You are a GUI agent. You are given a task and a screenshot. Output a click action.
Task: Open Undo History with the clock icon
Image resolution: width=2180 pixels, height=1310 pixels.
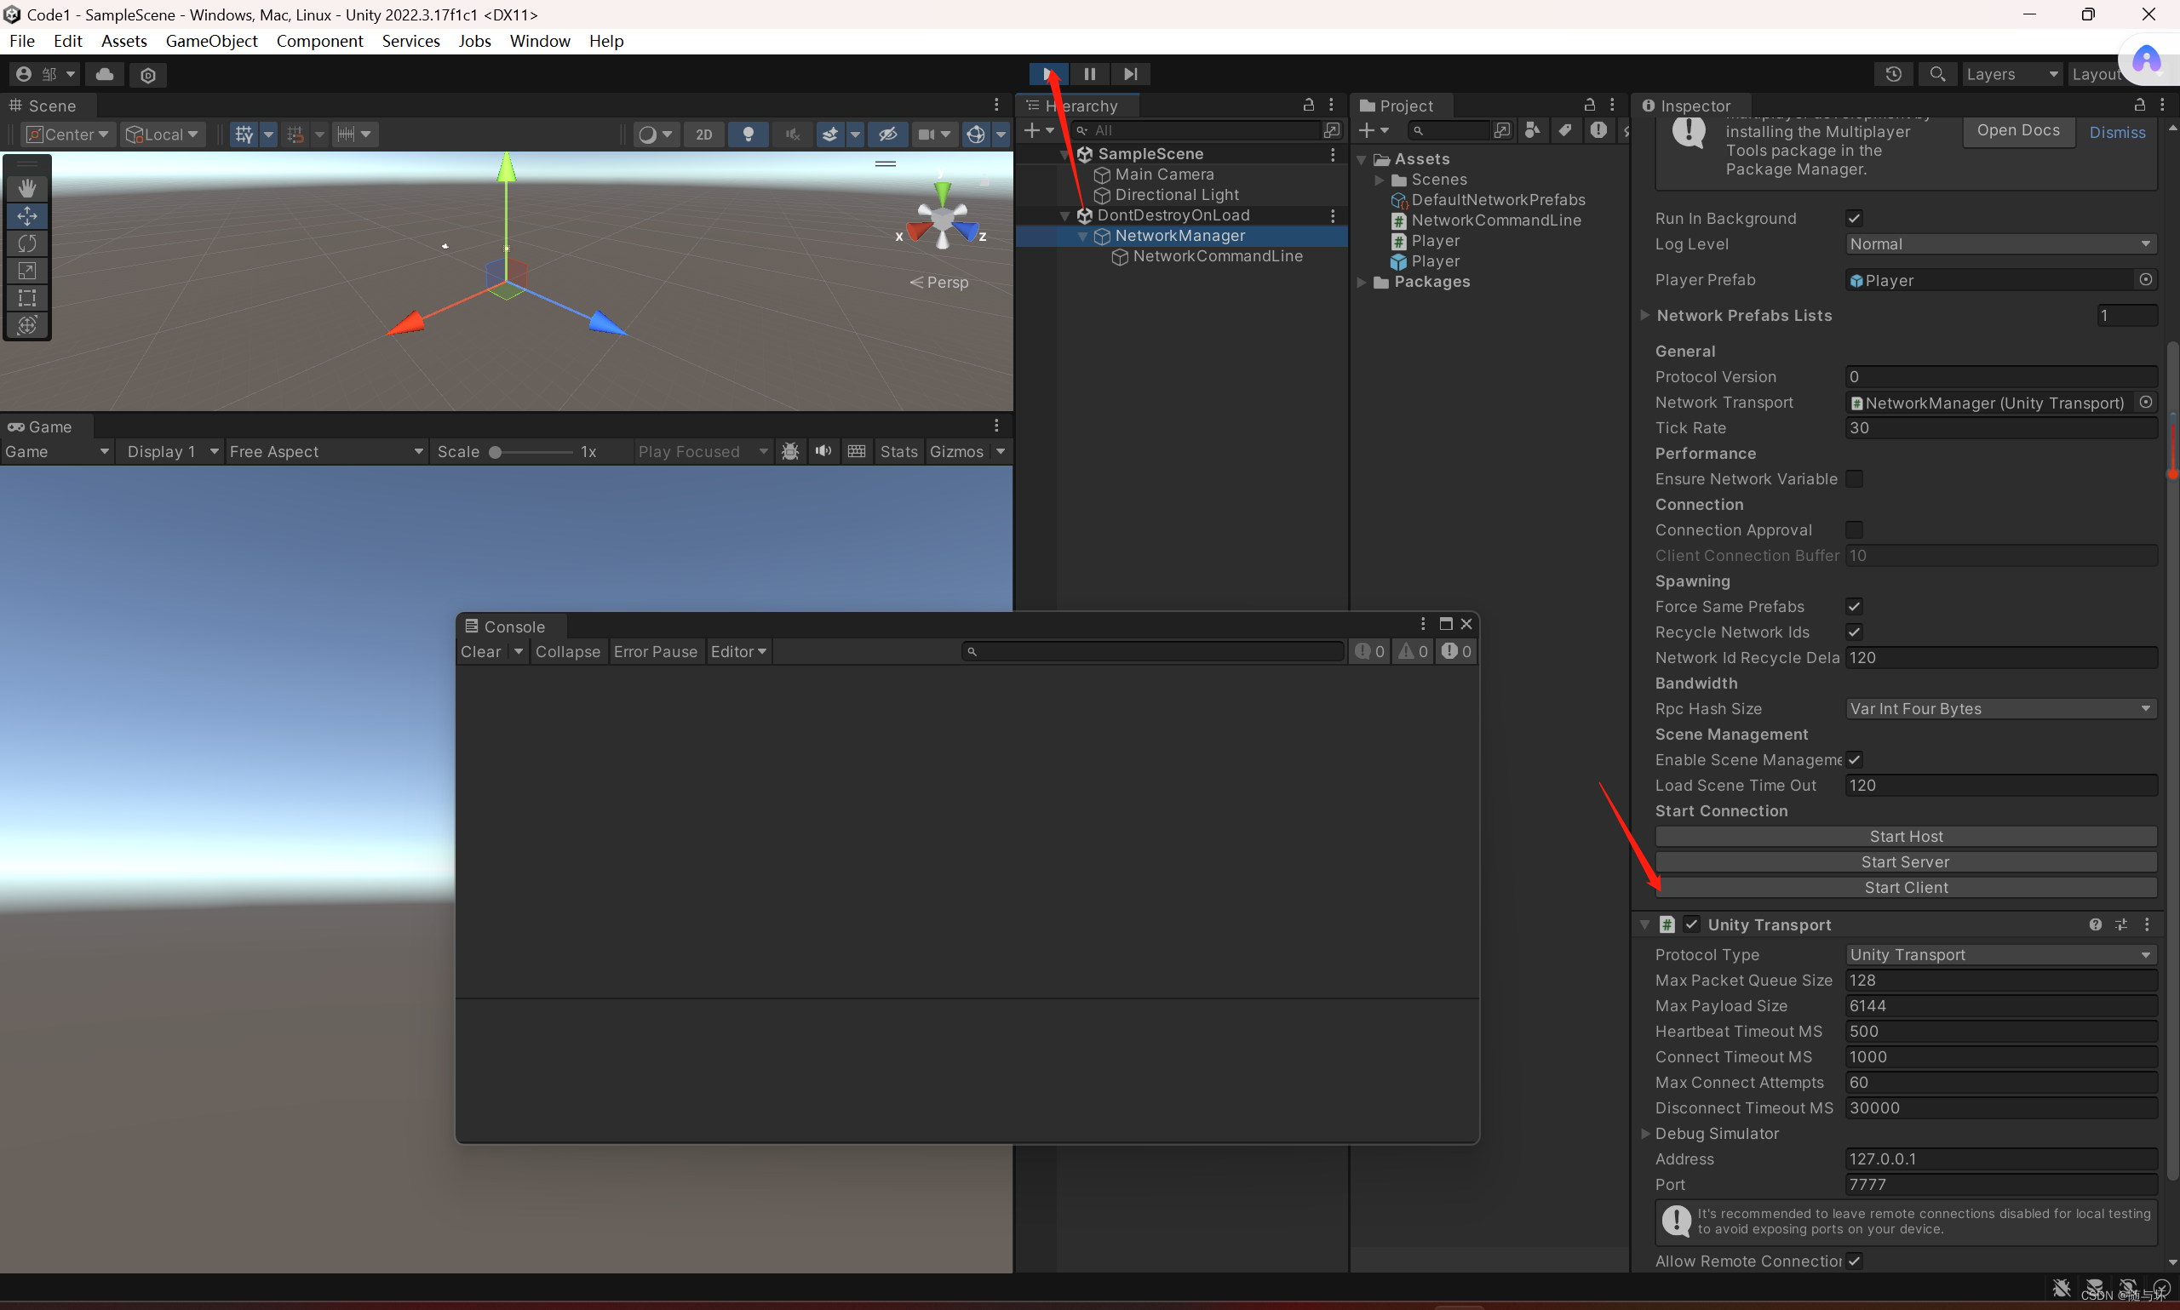1893,74
